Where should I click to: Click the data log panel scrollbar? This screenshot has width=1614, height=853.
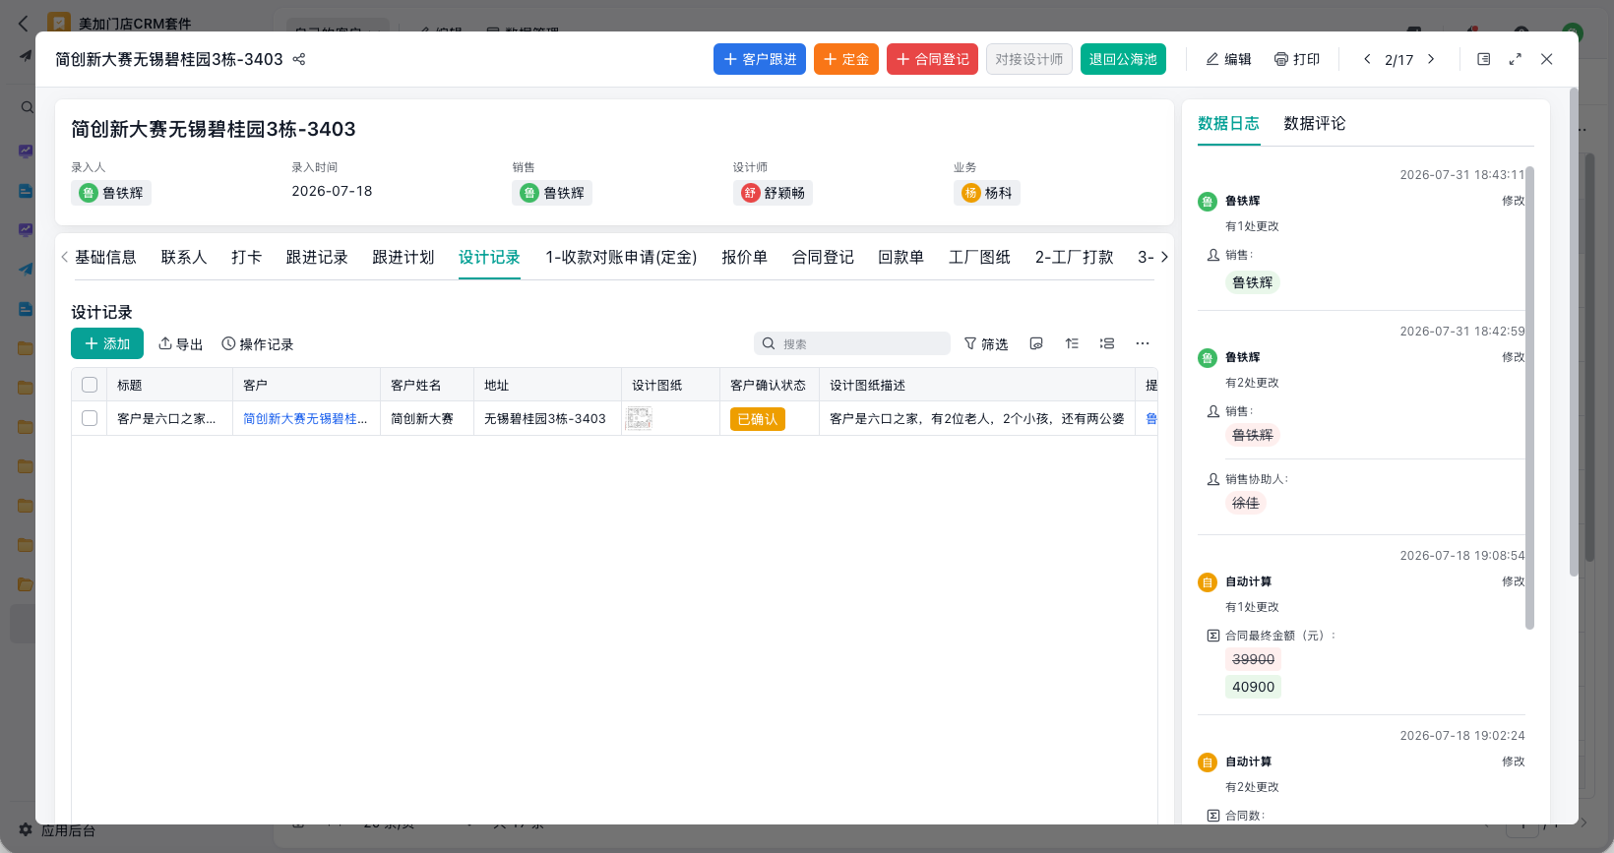(x=1529, y=396)
